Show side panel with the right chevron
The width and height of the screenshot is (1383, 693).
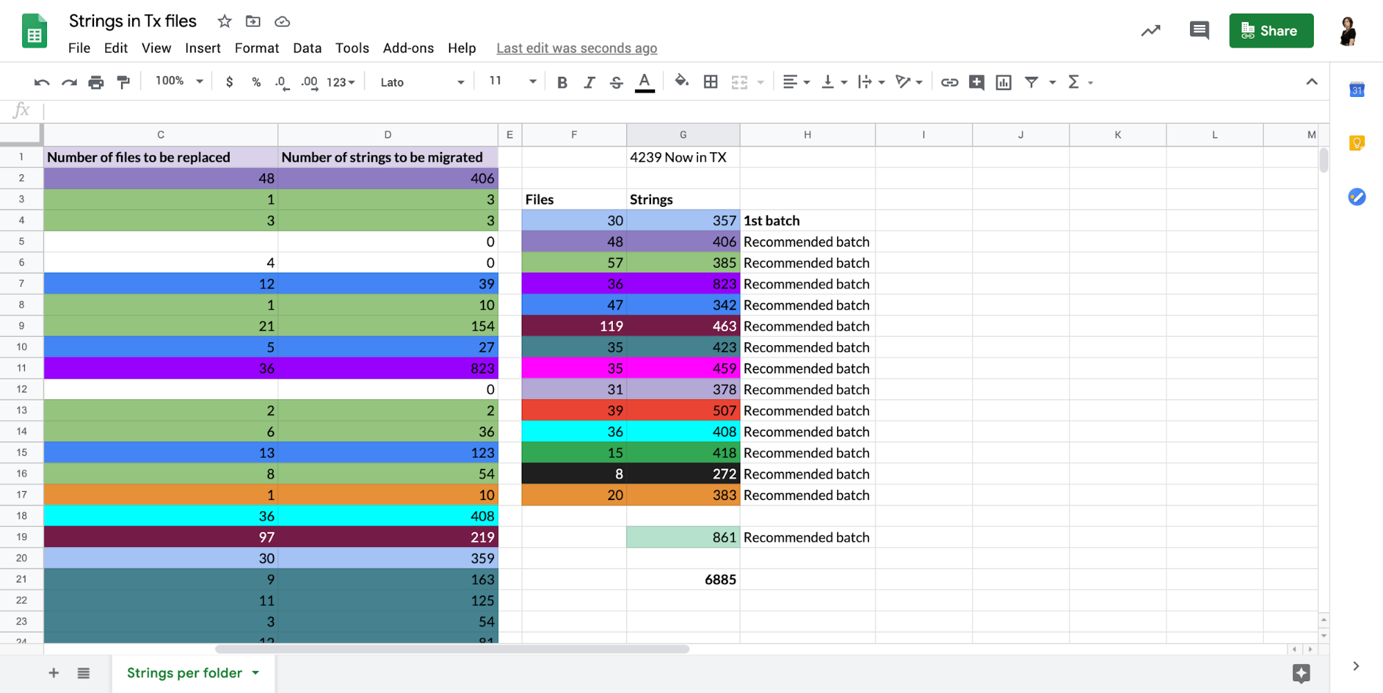1356,666
